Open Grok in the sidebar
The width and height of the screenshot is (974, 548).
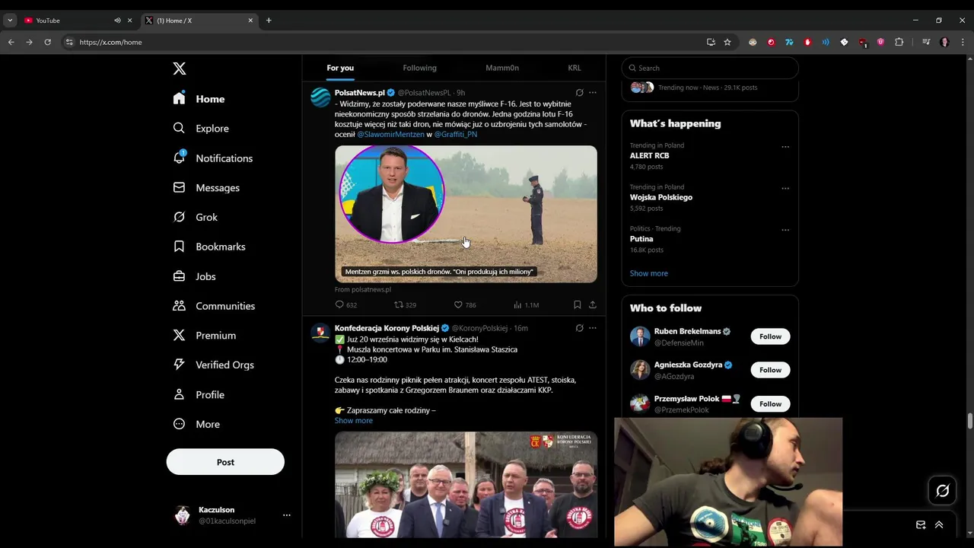tap(195, 217)
